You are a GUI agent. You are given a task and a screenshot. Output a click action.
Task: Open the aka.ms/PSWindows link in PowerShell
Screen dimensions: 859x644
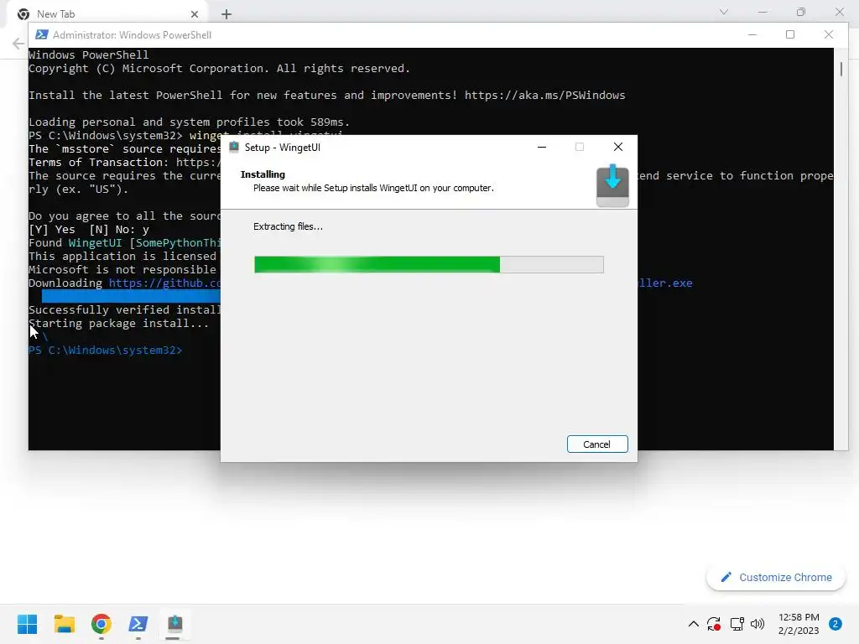pos(544,96)
